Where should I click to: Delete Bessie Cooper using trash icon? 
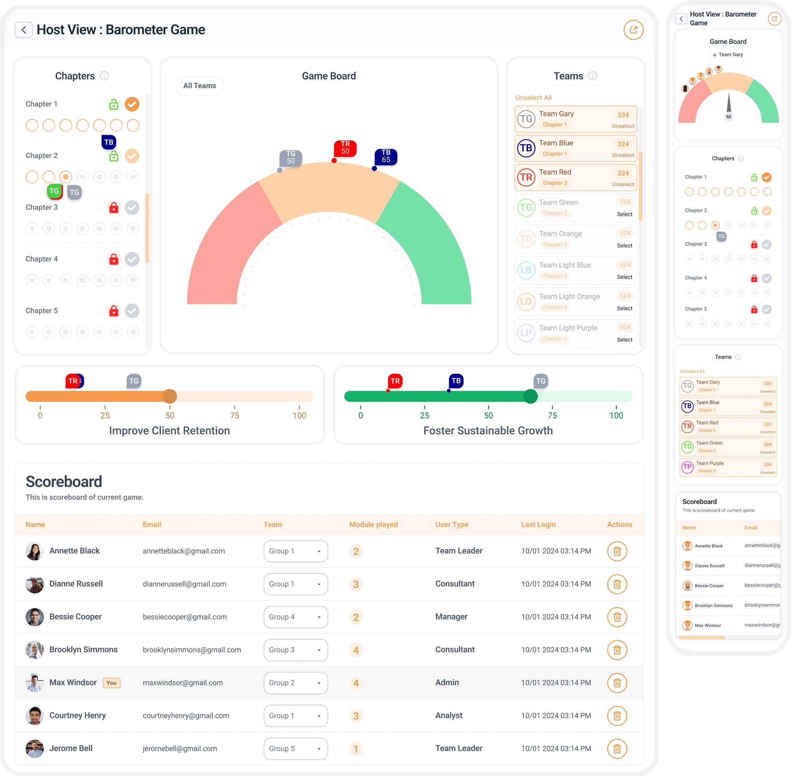point(617,617)
